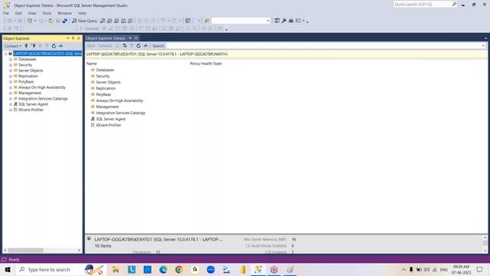Open the document tab list dropdown arrow
This screenshot has height=276, width=490.
click(x=485, y=38)
